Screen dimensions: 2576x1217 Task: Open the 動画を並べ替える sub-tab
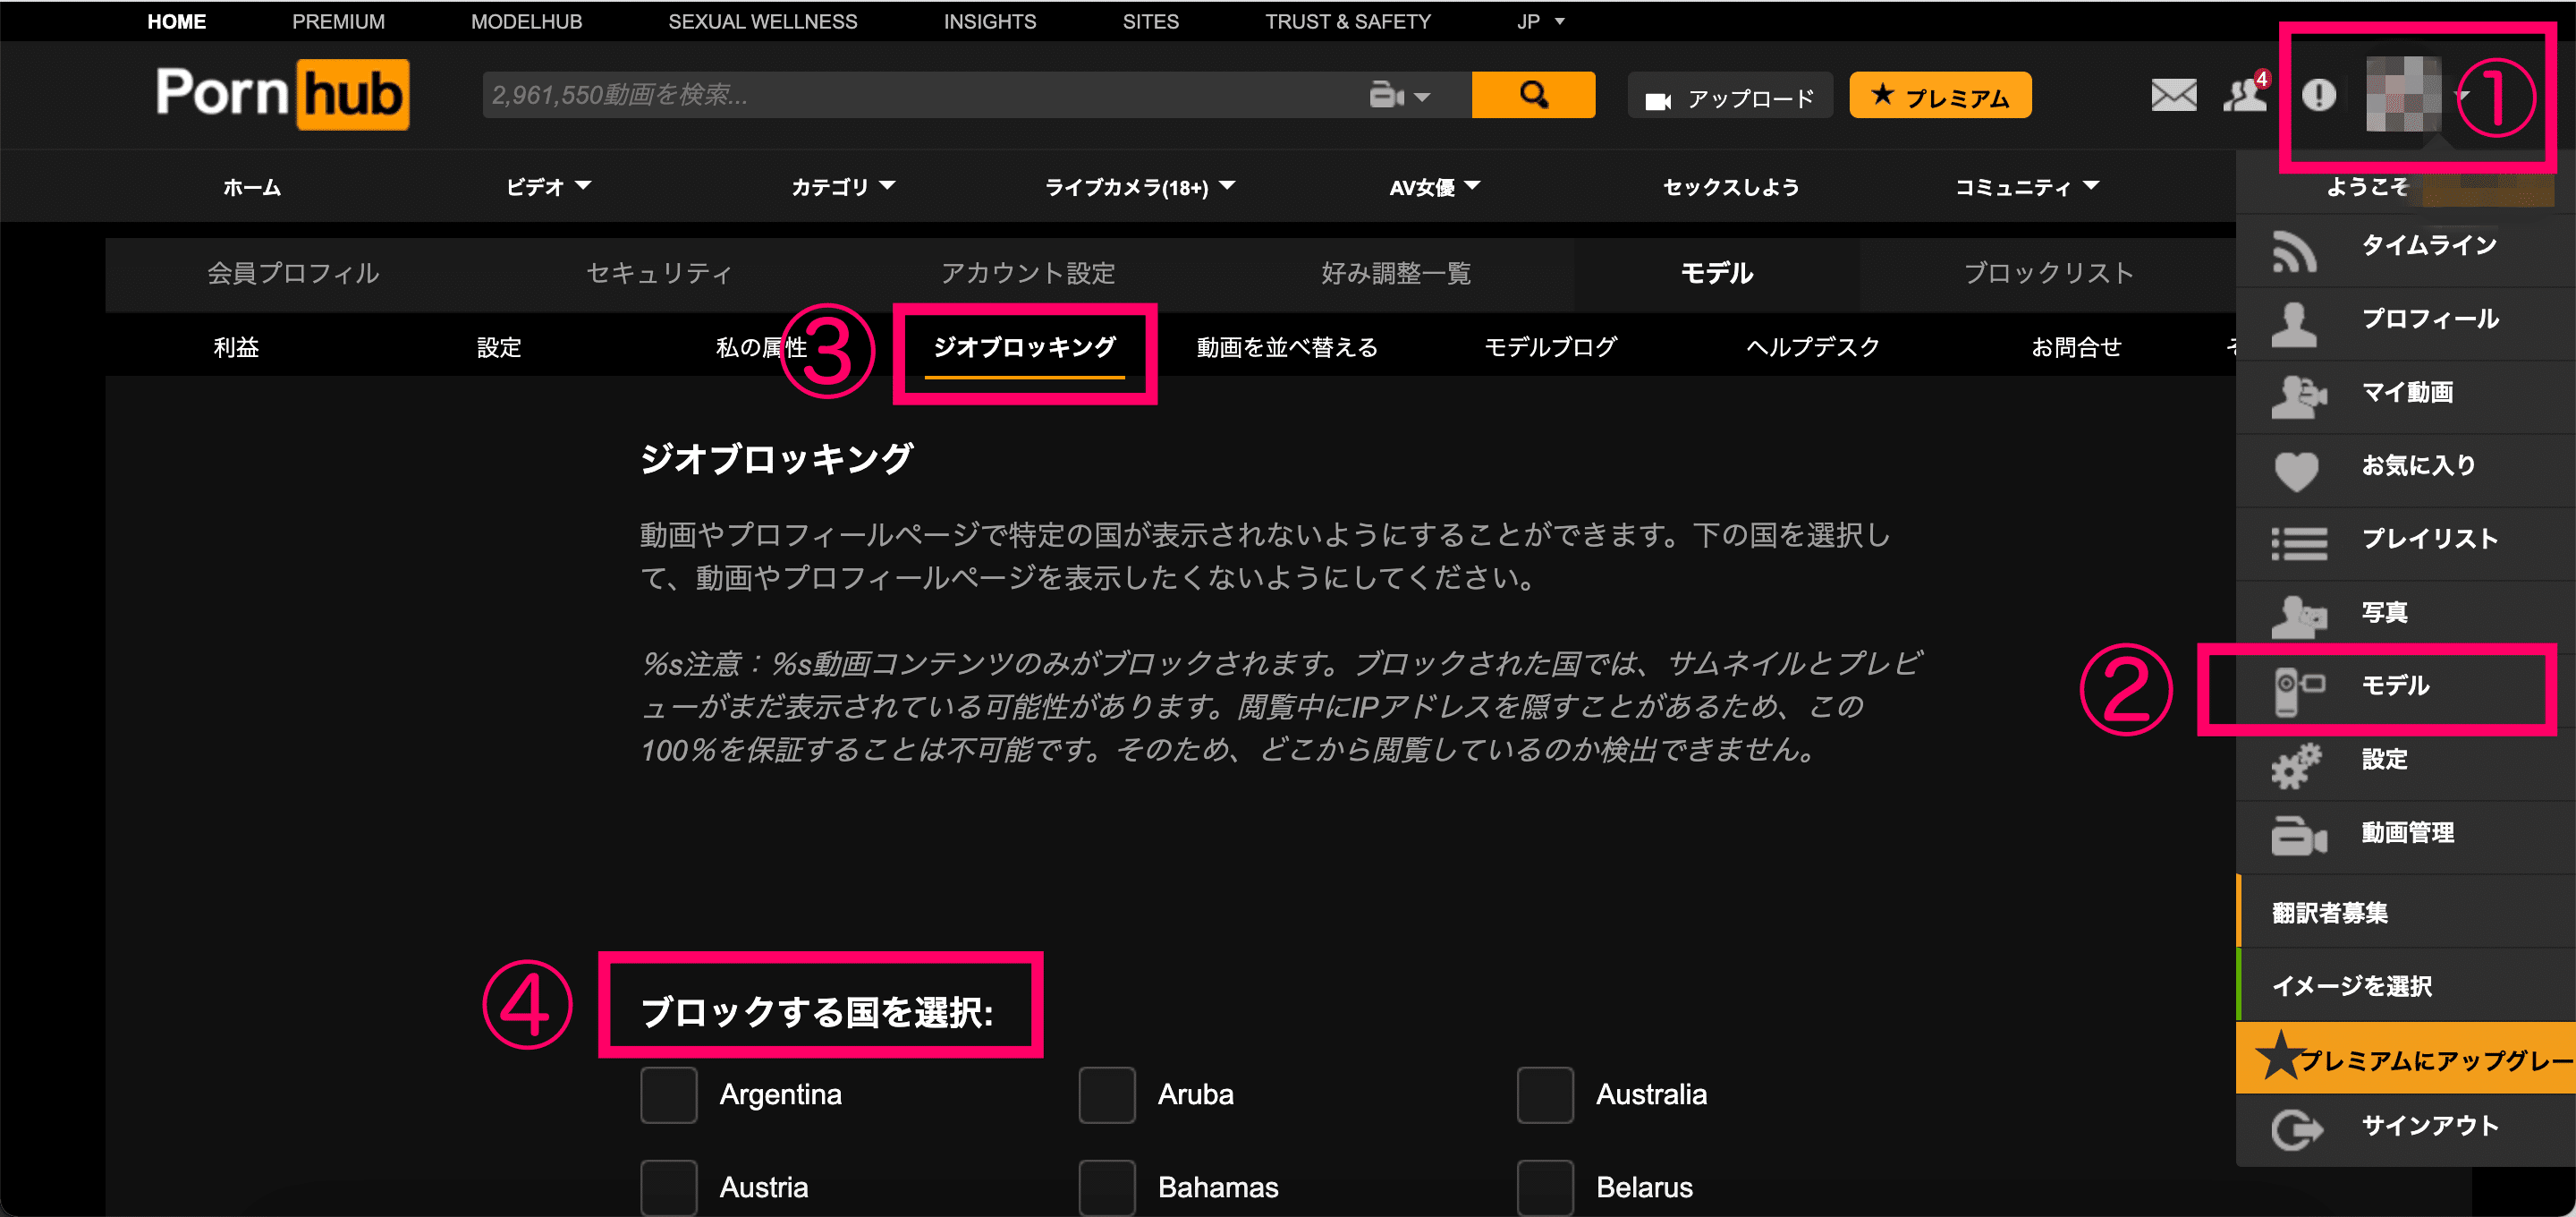click(x=1287, y=347)
